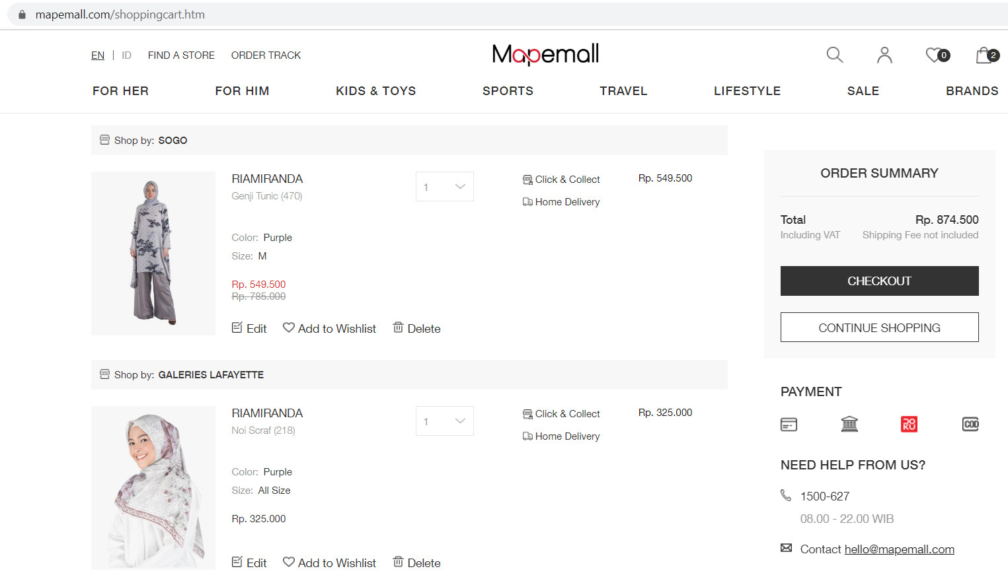Viewport: 1008px width, 581px height.
Task: Click the SOGO shop name
Action: tap(173, 141)
